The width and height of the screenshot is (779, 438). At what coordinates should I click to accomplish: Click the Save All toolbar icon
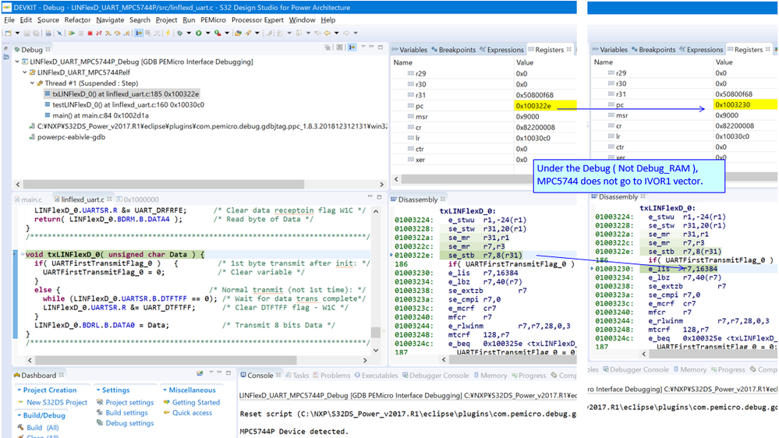coord(36,34)
